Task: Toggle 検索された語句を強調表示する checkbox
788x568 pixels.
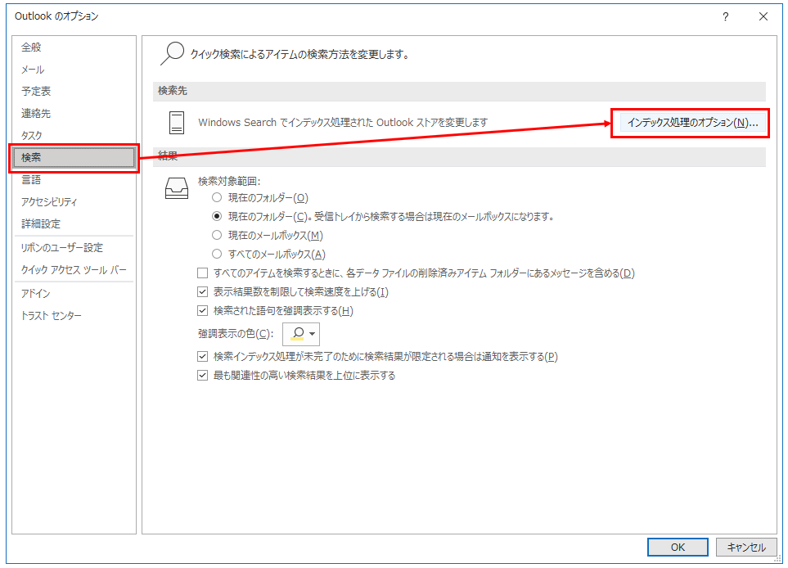Action: (203, 311)
